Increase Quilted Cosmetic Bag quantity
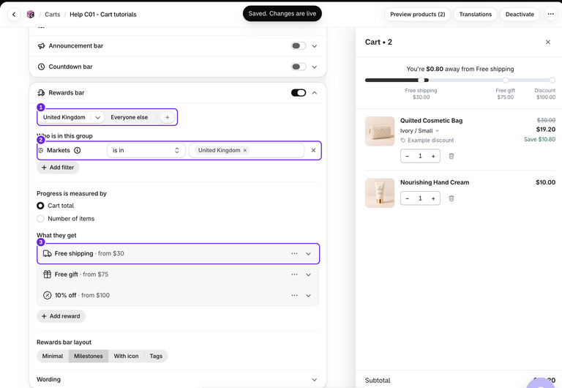This screenshot has width=562, height=388. click(x=433, y=156)
